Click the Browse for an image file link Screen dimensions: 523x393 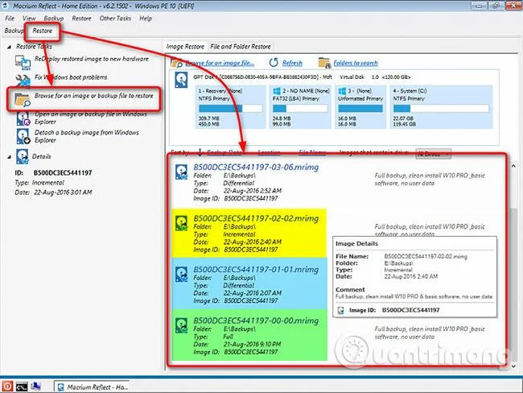[x=220, y=63]
